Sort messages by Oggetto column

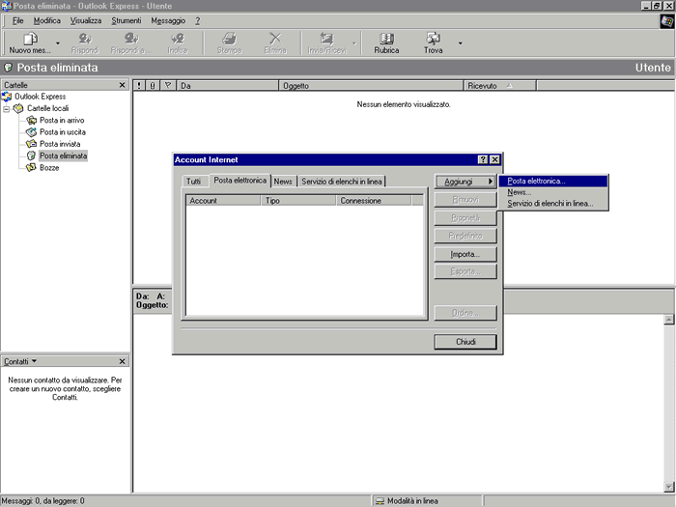371,85
